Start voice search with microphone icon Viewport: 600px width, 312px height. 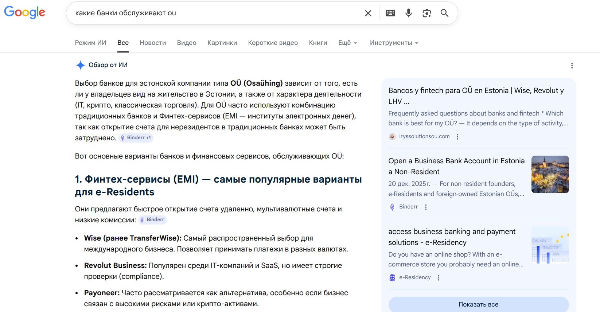[409, 13]
